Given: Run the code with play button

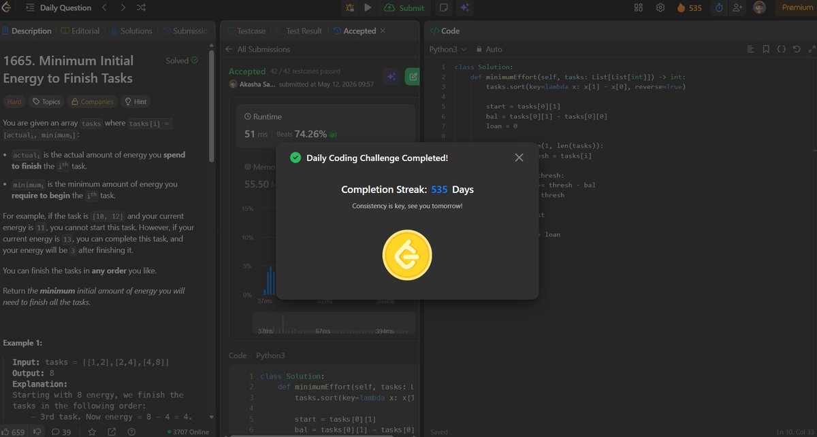Looking at the screenshot, I should point(368,7).
